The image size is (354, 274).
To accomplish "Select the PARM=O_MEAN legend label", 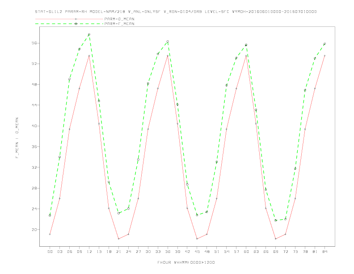I will pos(119,19).
